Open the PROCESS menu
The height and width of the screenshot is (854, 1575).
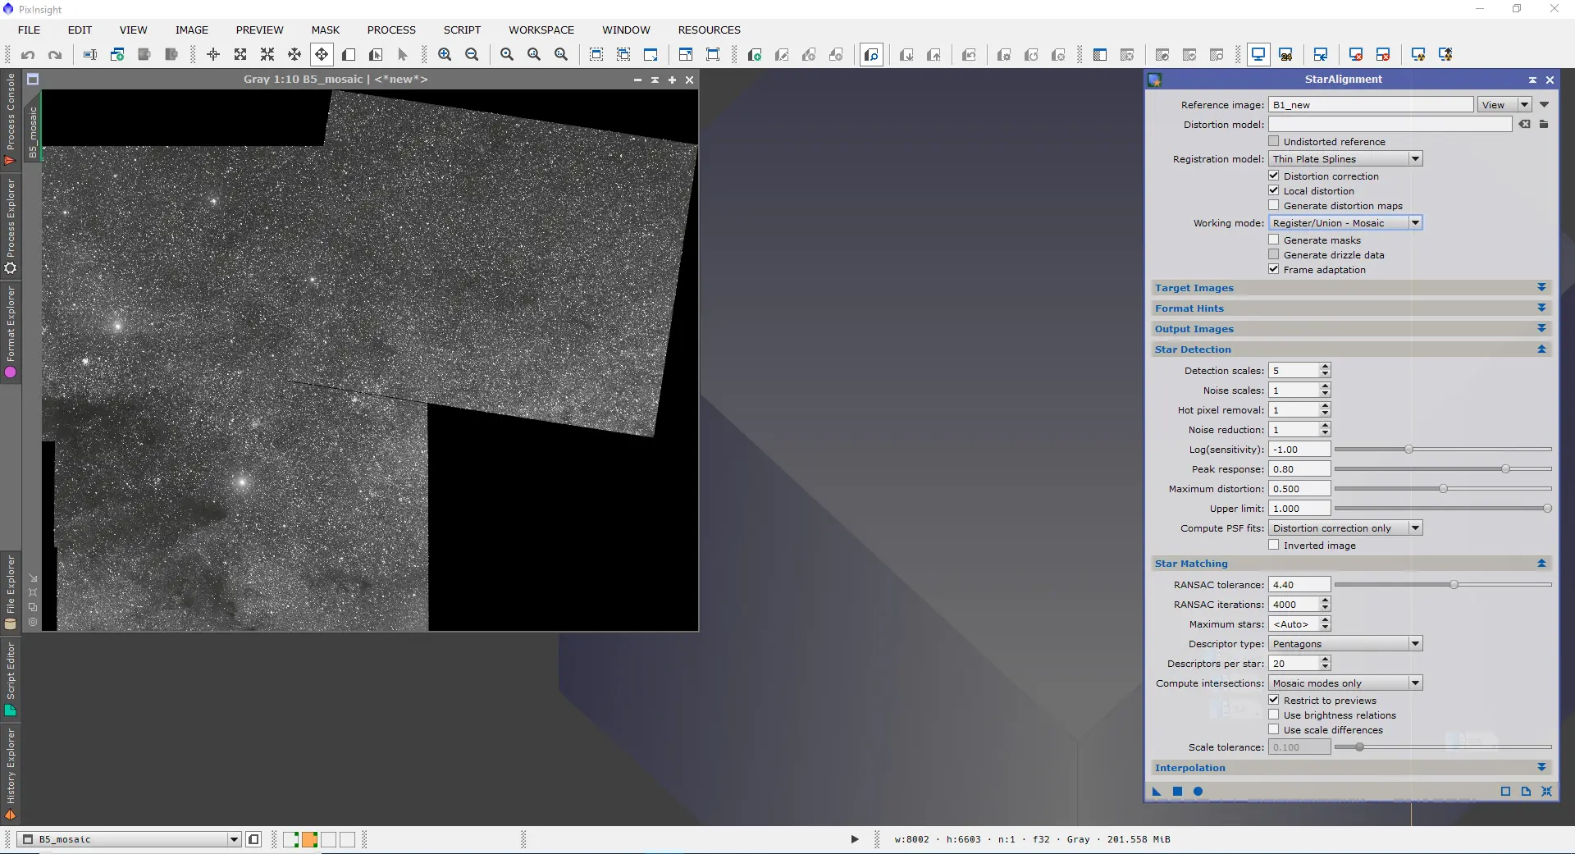coord(391,30)
